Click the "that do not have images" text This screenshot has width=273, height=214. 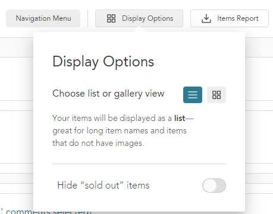(98, 143)
